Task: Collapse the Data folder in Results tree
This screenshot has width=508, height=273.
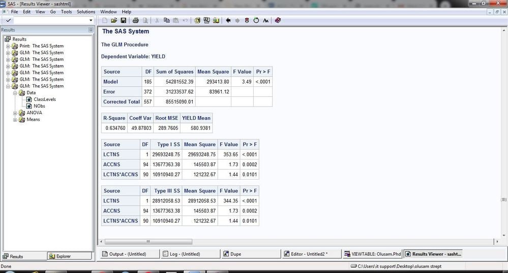Action: tap(15, 93)
